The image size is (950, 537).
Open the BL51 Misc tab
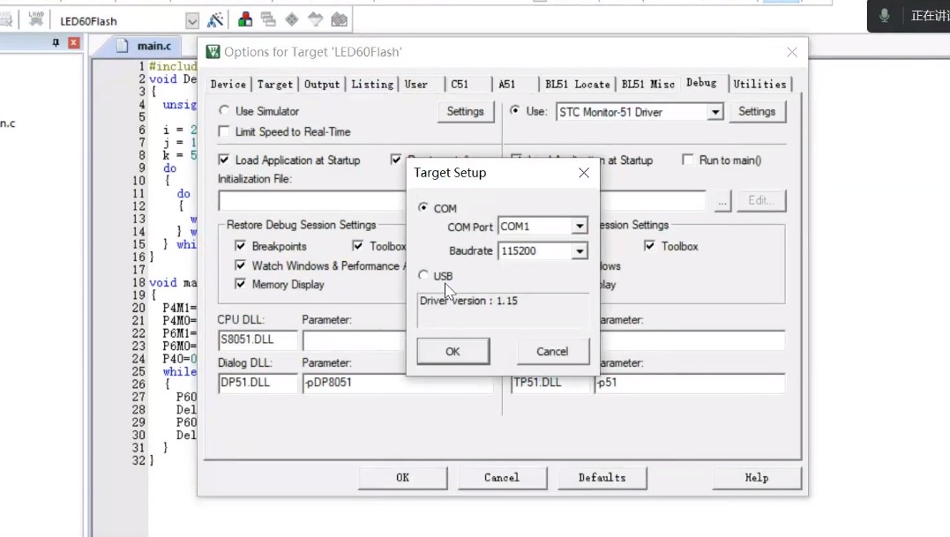tap(647, 84)
